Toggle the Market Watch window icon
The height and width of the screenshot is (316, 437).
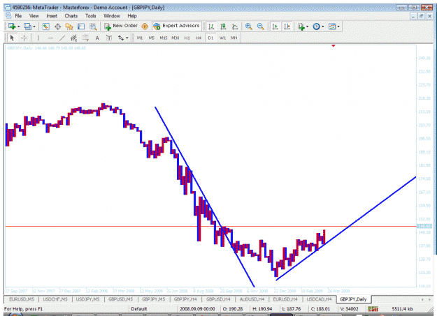(45, 27)
